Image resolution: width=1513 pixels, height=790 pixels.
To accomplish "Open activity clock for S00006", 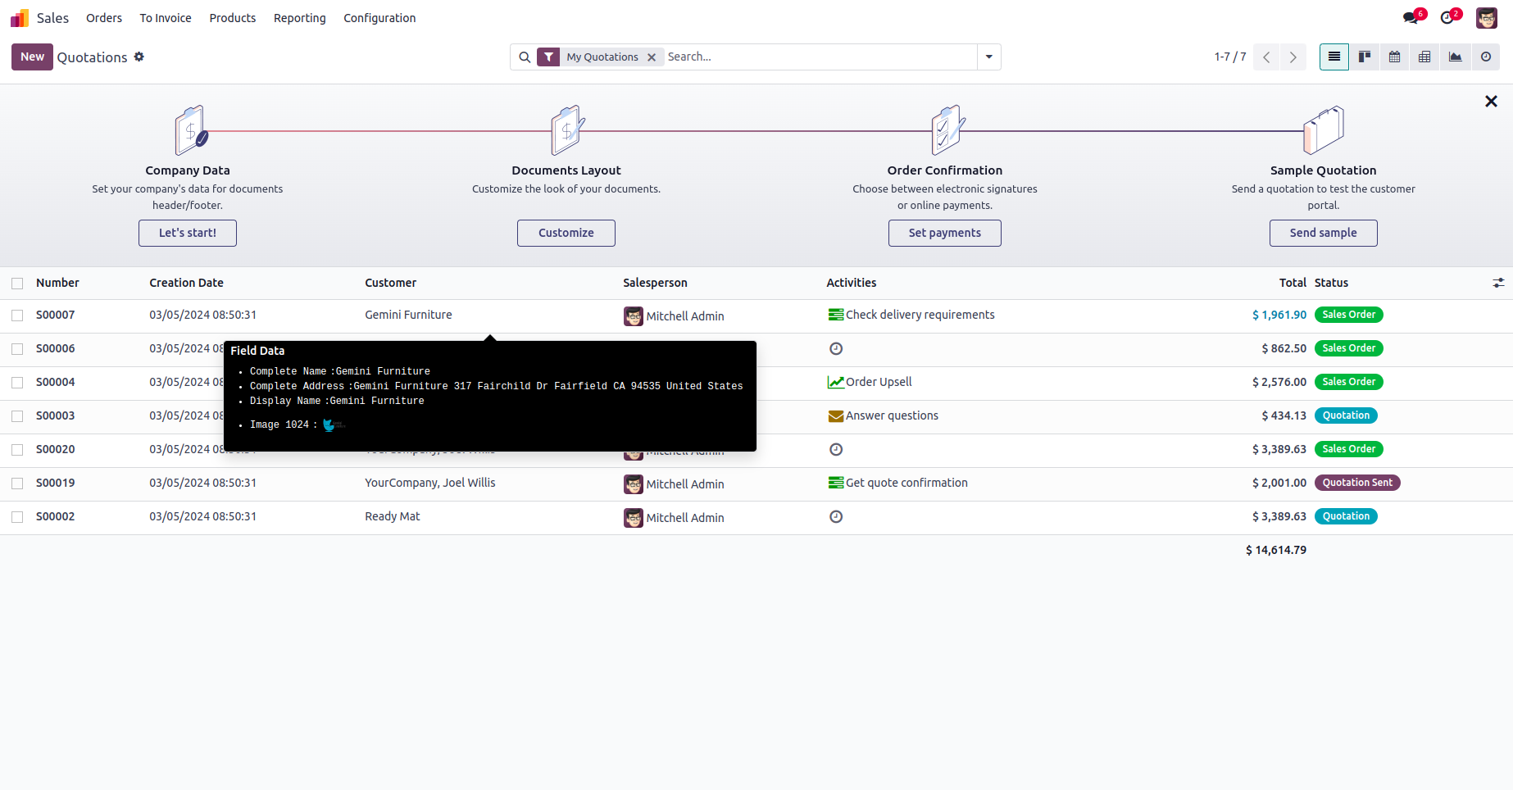I will (x=836, y=349).
